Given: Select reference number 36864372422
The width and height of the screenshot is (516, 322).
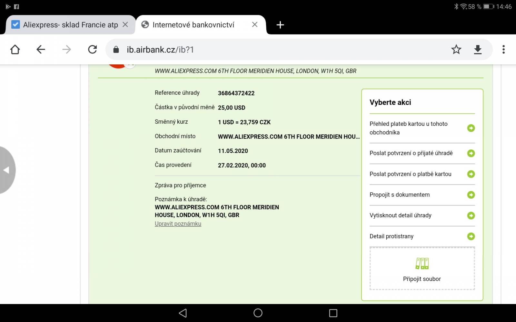Looking at the screenshot, I should (x=236, y=93).
